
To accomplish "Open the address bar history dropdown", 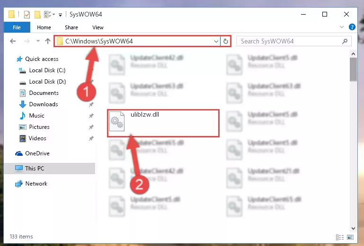I will [x=216, y=42].
